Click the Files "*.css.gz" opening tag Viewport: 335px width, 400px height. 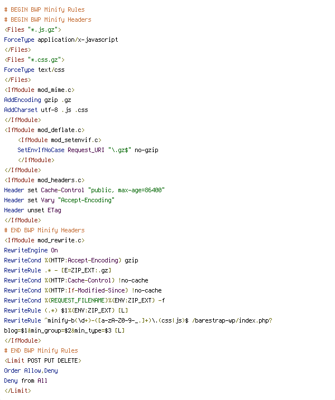34,60
